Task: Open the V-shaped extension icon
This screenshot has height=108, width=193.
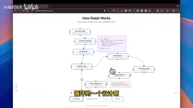Action: tap(114, 11)
